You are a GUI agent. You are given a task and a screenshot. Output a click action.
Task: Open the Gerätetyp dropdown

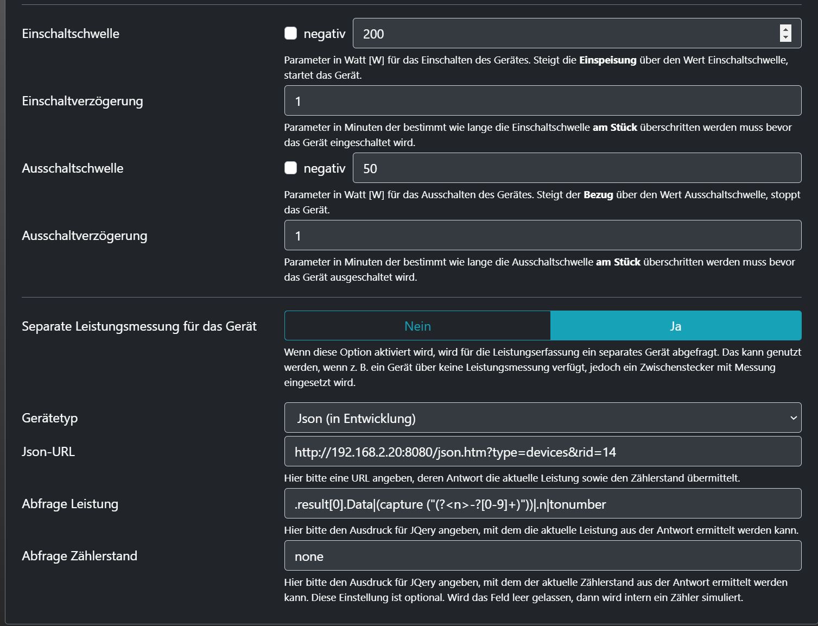543,418
